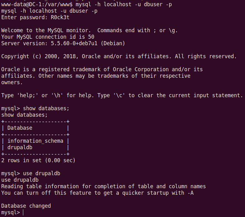Viewport: 245px width, 217px height.
Task: Click the cursor at the final mysql prompt
Action: tap(23, 212)
